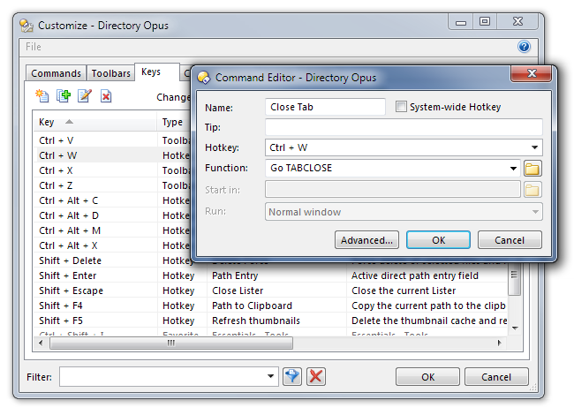Select the Ctrl + Alt + C row
Image resolution: width=574 pixels, height=415 pixels.
114,200
